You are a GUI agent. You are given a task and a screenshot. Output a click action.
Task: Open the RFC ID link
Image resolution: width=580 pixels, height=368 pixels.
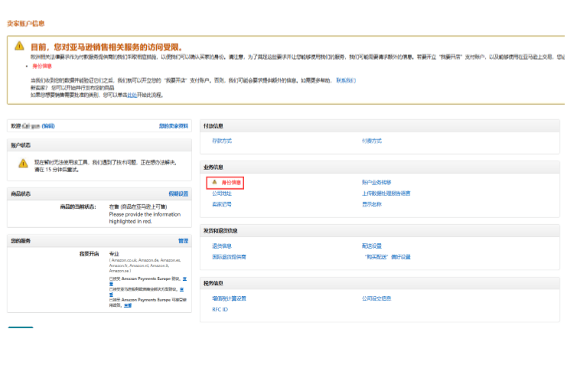(220, 310)
